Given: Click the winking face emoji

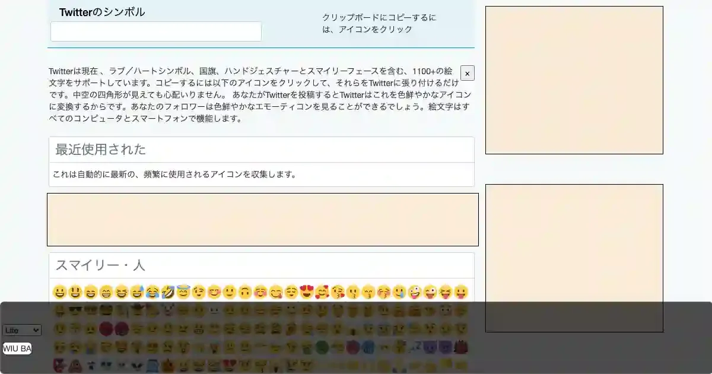Looking at the screenshot, I should (199, 292).
